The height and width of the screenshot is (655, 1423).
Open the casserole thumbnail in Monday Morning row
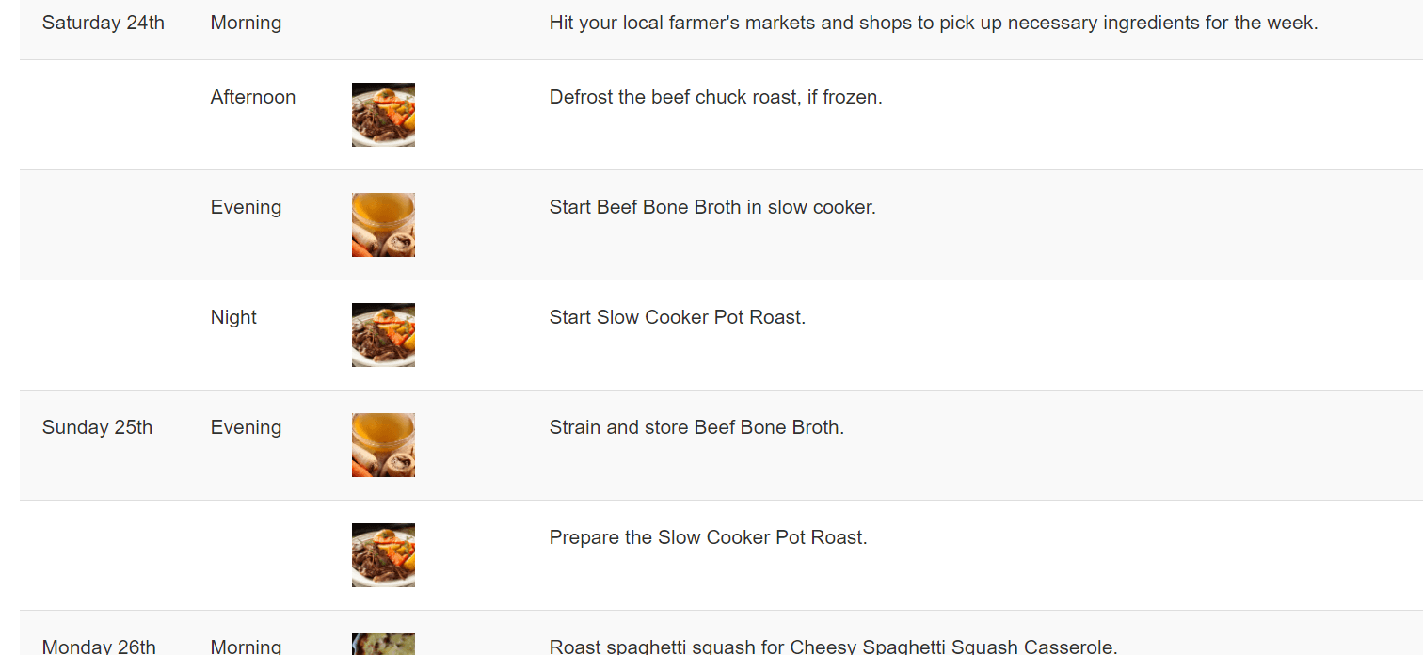(383, 644)
